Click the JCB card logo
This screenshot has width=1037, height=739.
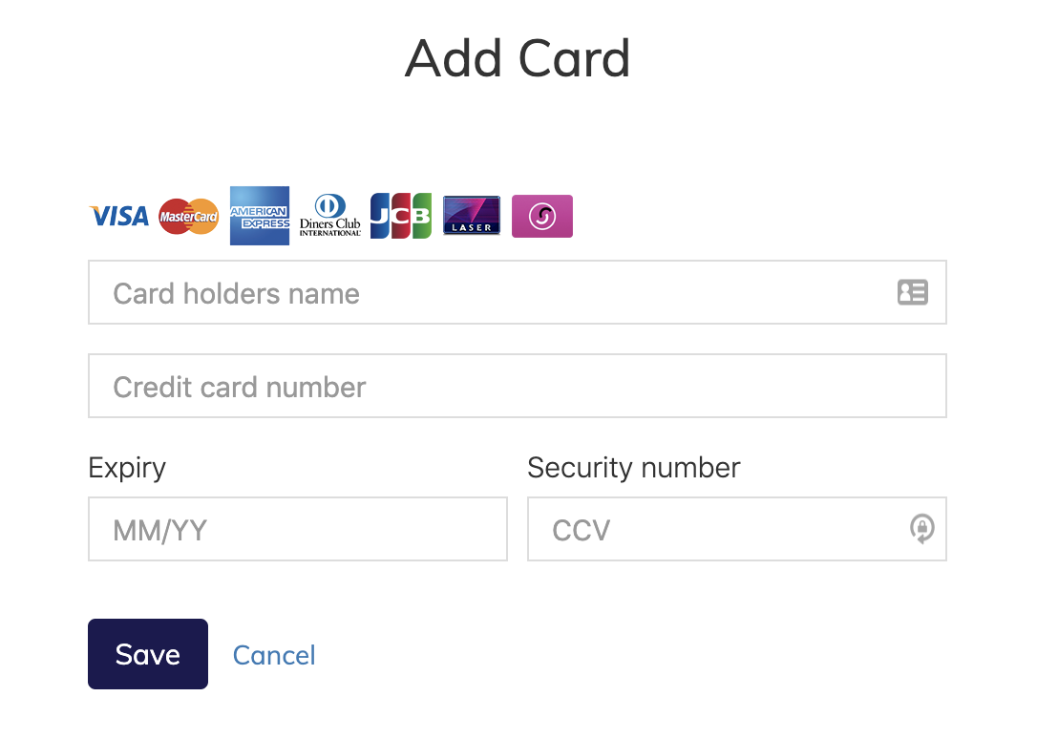[x=400, y=216]
